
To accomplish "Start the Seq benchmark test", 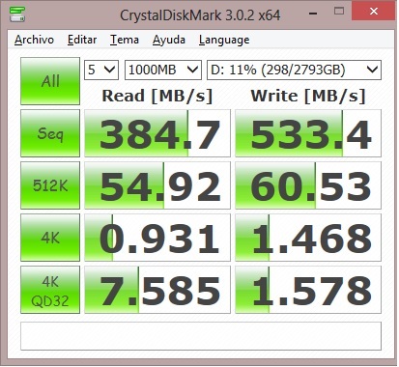I will 50,133.
